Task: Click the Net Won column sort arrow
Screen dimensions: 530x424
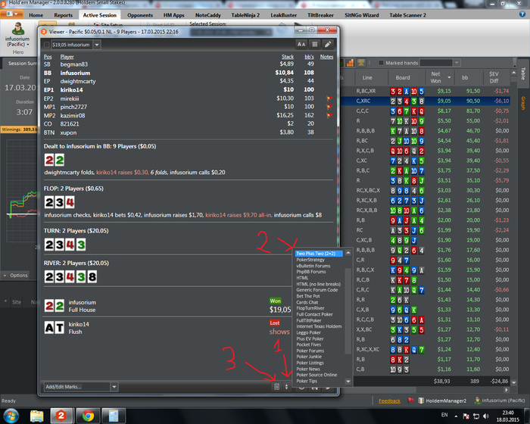Action: click(449, 77)
